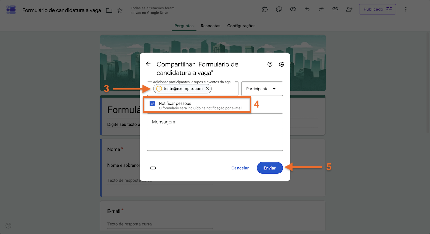Image resolution: width=430 pixels, height=234 pixels.
Task: Click the form title in the header
Action: pos(61,10)
